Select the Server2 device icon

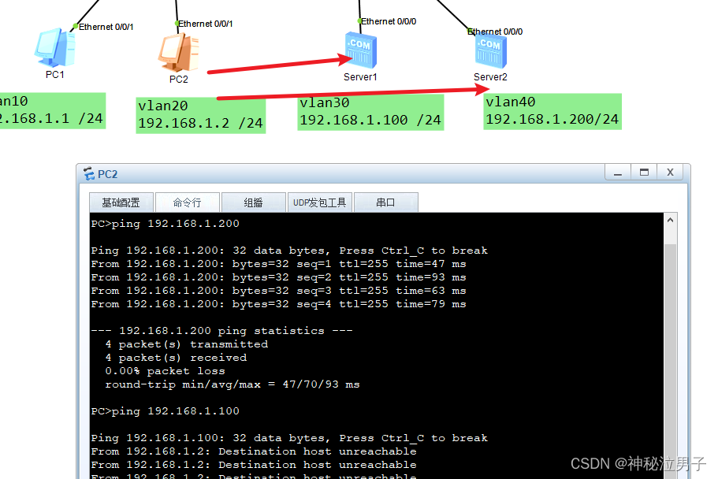(491, 52)
